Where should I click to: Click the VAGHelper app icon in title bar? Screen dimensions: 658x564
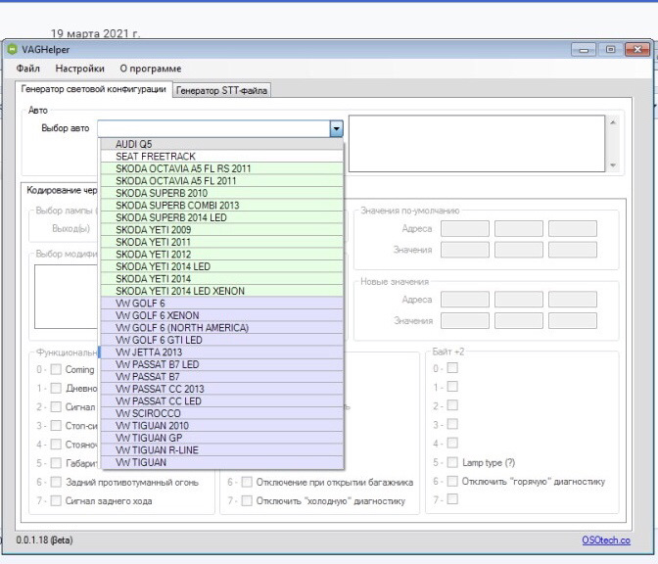point(12,49)
